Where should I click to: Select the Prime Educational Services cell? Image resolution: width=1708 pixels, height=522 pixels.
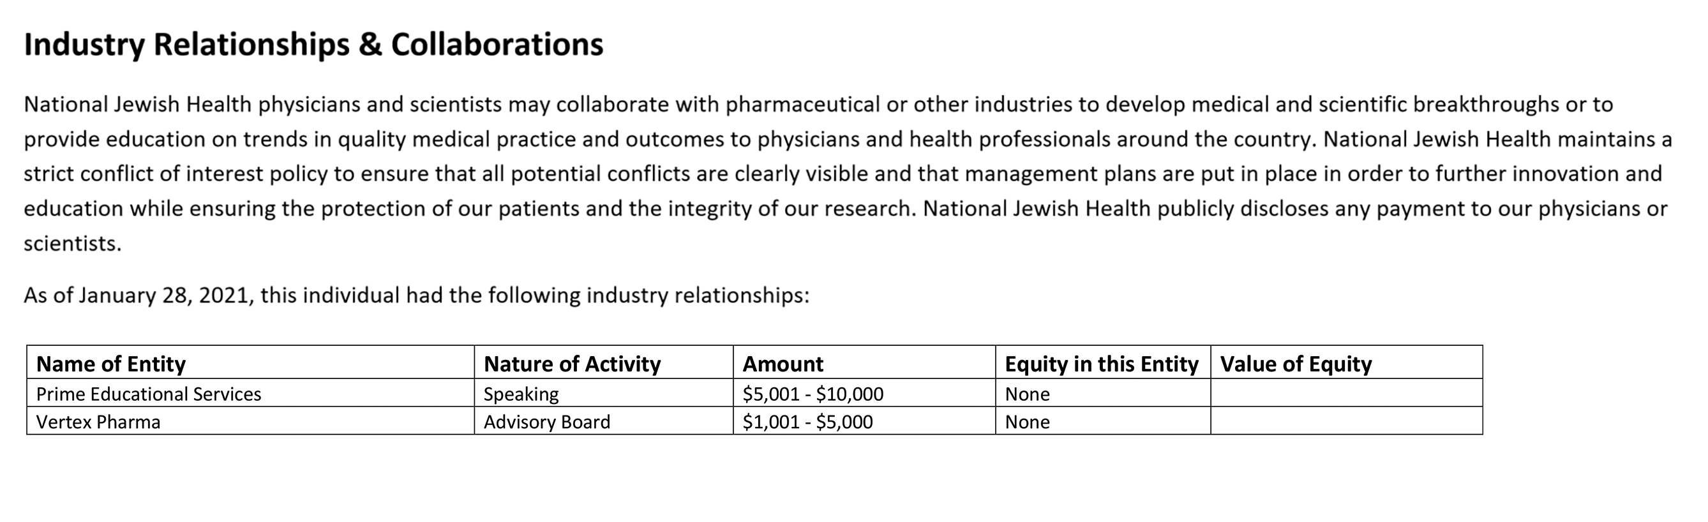point(149,394)
